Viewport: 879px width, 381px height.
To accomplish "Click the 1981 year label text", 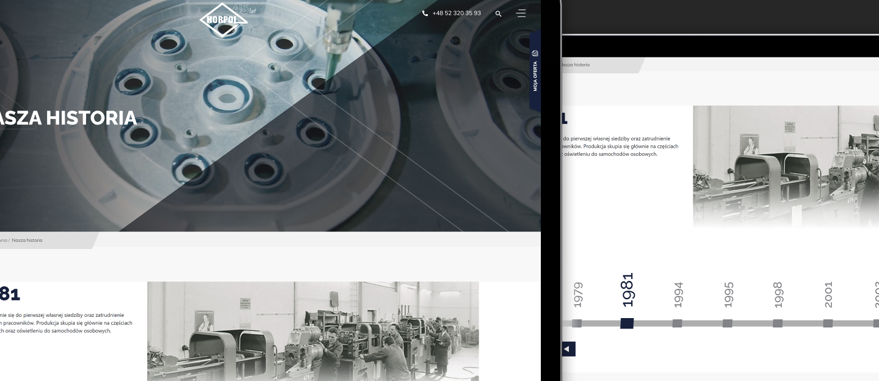I will pos(627,289).
